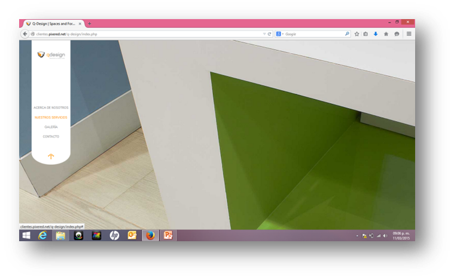Image resolution: width=454 pixels, height=280 pixels.
Task: Click the browser back arrow button
Action: [25, 34]
